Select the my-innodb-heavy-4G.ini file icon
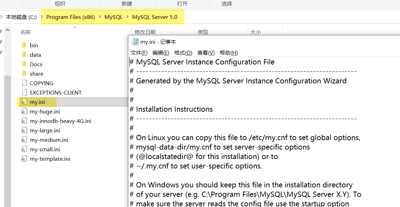This screenshot has height=207, width=400. click(x=25, y=120)
